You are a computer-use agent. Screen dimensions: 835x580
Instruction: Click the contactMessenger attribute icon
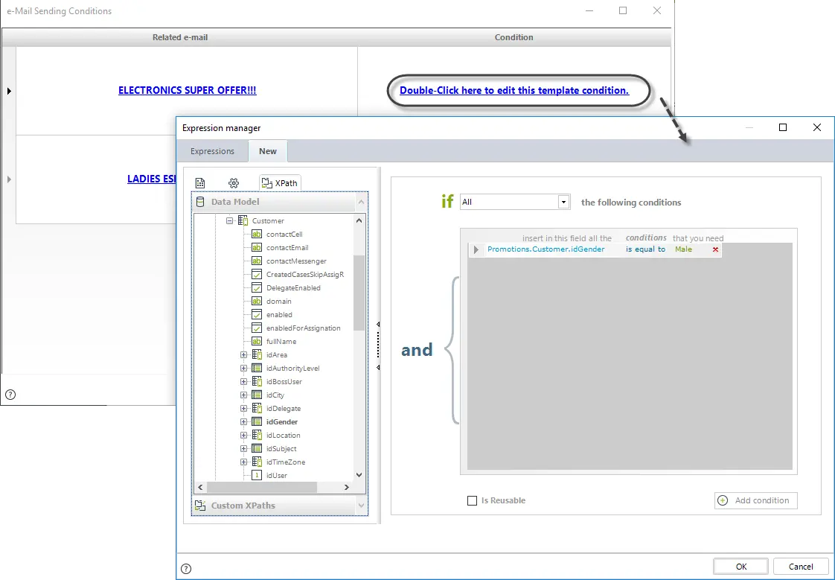[257, 261]
